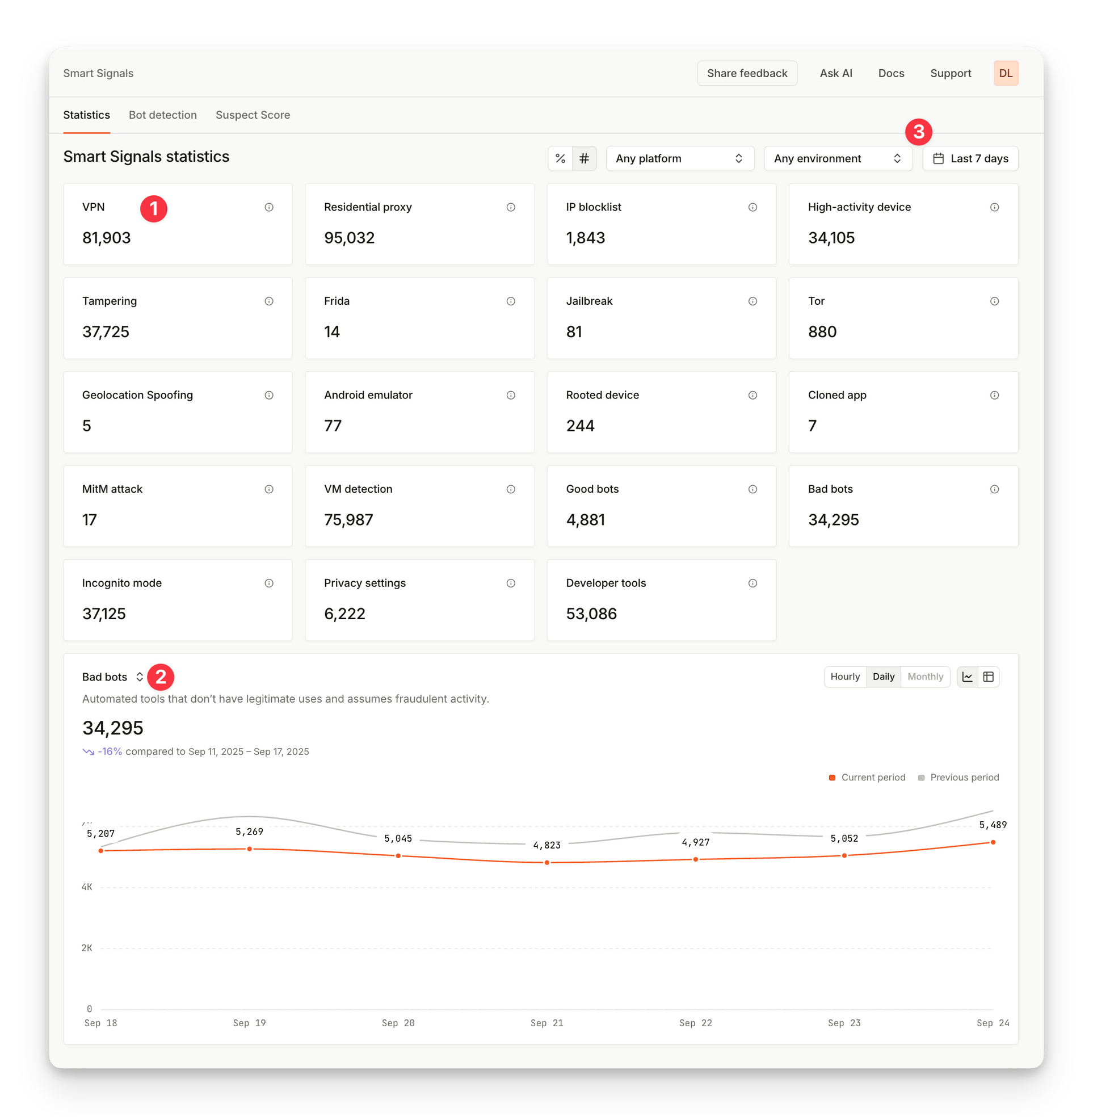Screen dimensions: 1093x1117
Task: Select the Good bots value 4,881
Action: coord(585,519)
